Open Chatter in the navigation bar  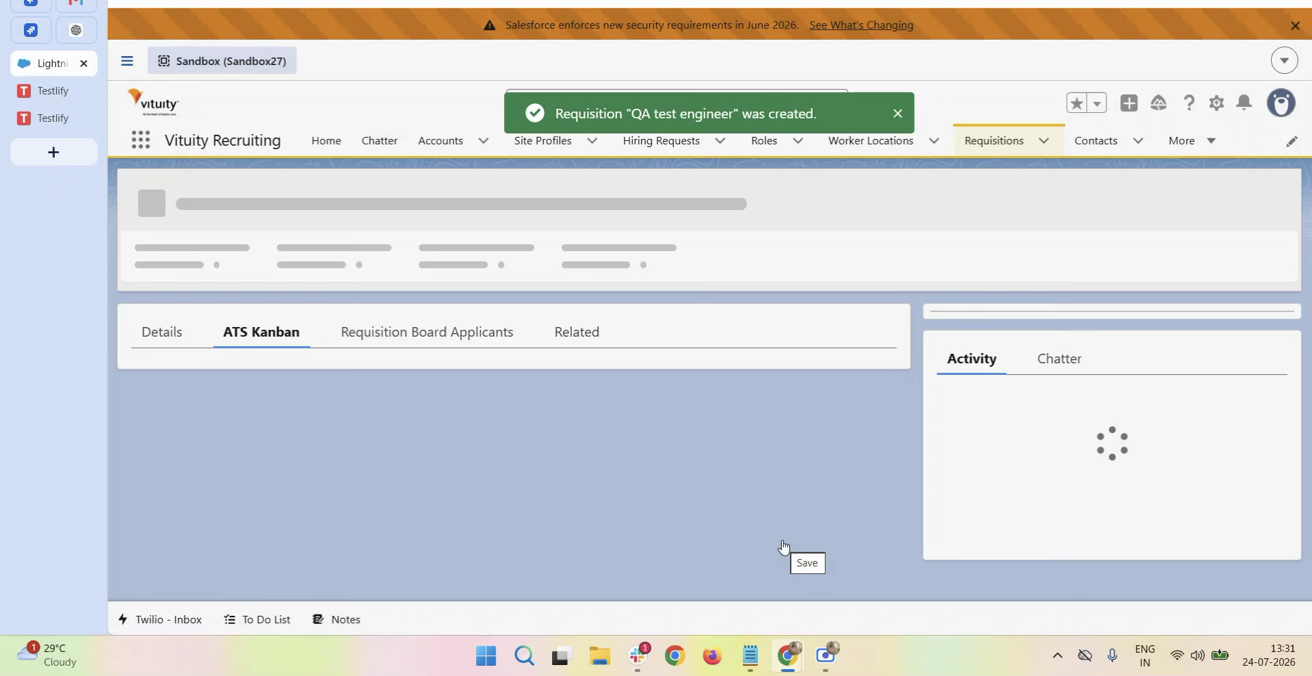tap(380, 141)
